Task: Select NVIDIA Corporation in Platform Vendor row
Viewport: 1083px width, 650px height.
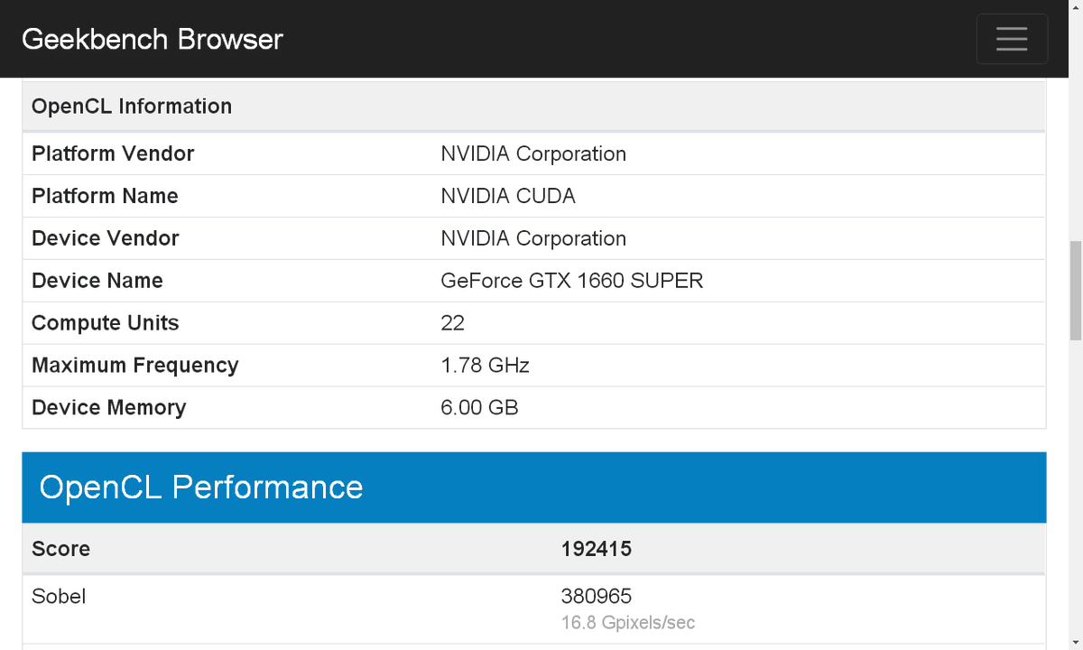Action: point(533,153)
